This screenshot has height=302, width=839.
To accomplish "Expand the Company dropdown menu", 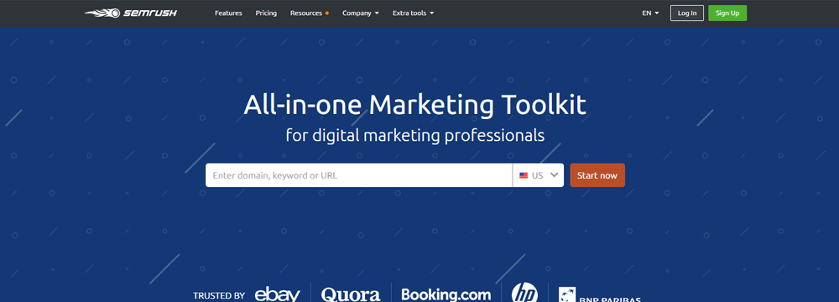I will click(x=361, y=13).
